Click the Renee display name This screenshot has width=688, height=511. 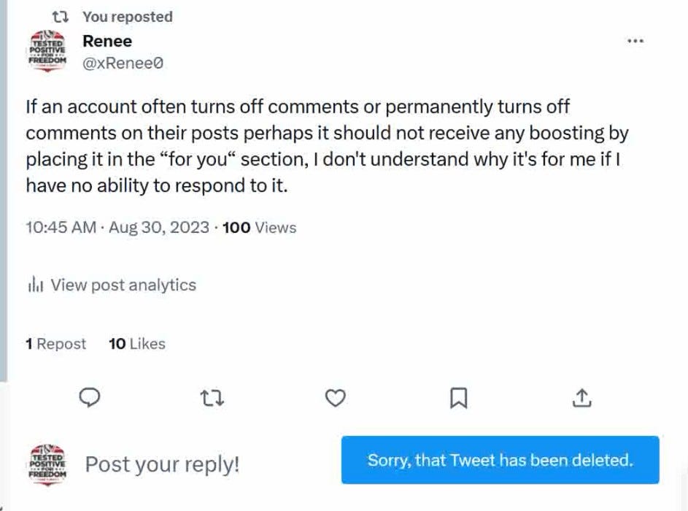107,42
